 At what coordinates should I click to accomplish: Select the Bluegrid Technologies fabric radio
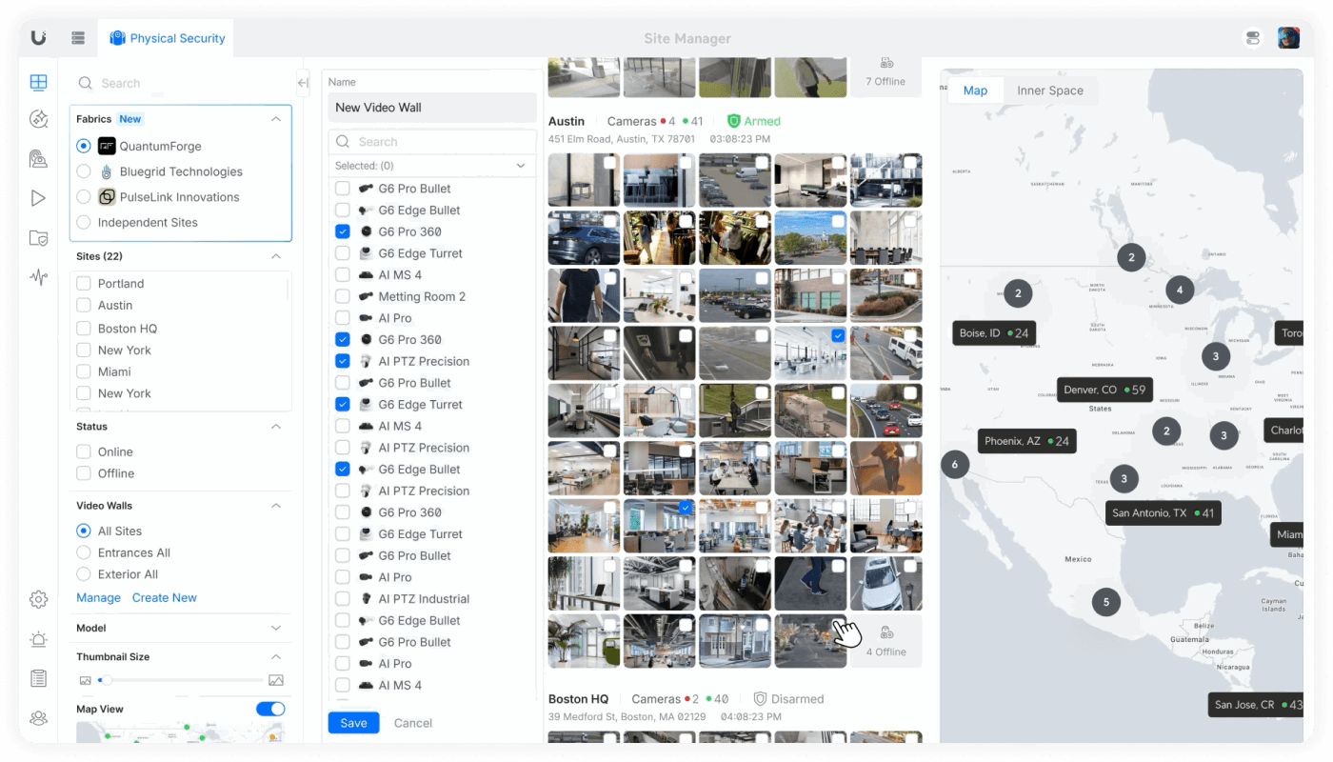point(84,171)
